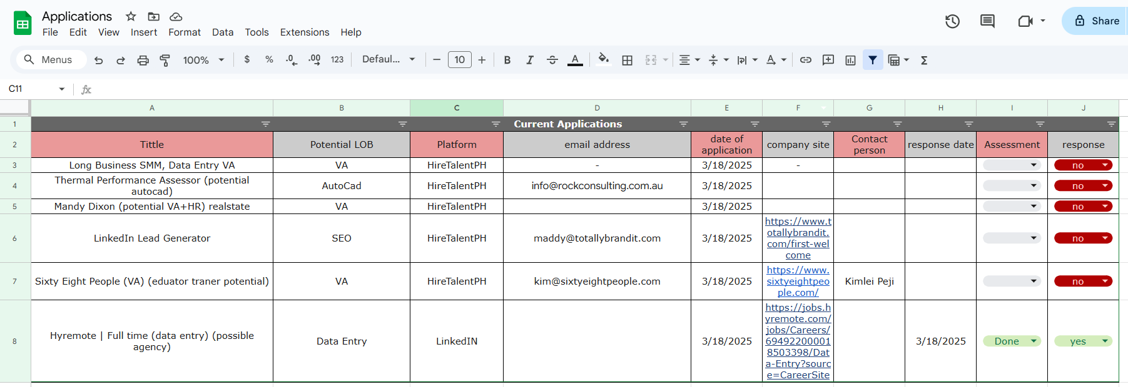Open the Data menu
The image size is (1128, 387).
pyautogui.click(x=222, y=32)
